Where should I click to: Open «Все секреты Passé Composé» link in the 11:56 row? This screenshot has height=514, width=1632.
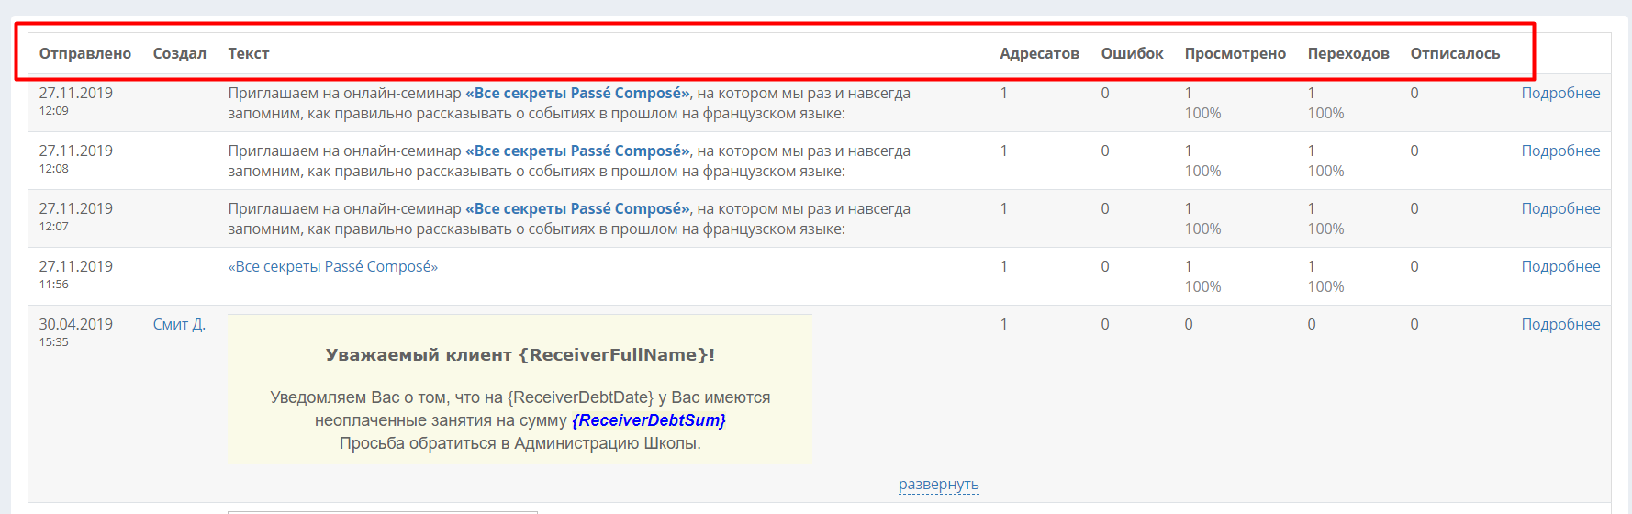pos(333,266)
